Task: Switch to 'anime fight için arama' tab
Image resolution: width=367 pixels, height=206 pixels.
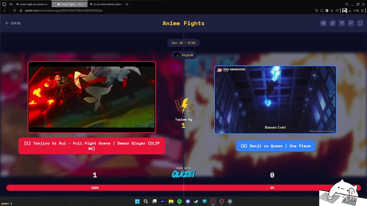Action: 32,4
